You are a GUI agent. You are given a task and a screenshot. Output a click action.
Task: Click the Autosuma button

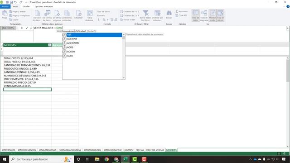click(181, 11)
